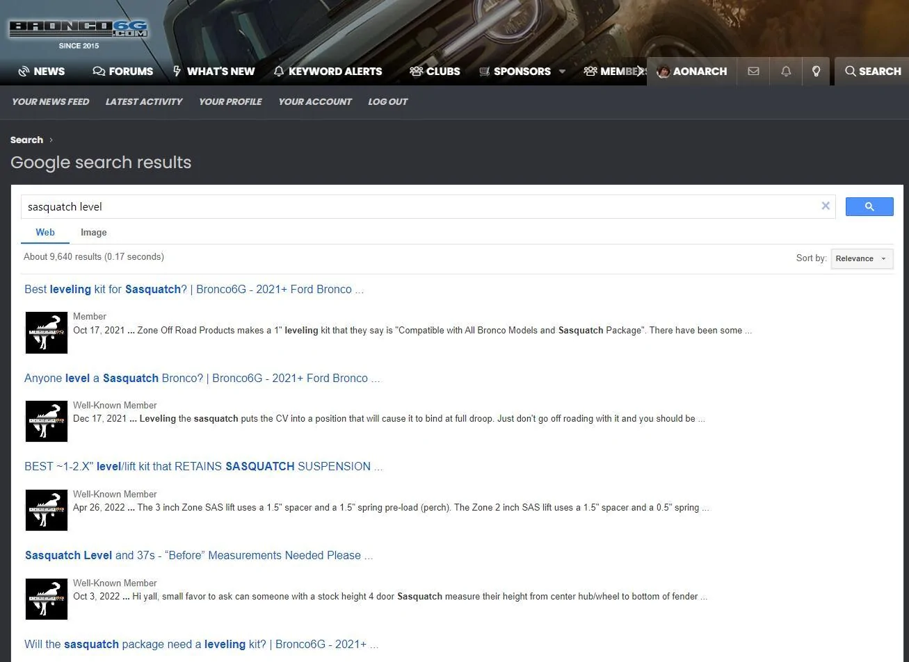Click the Bronco6G site logo
Viewport: 909px width, 662px height.
[x=79, y=28]
